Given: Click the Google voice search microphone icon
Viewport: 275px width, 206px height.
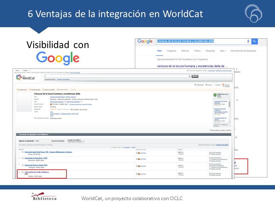Looking at the screenshot, I should [248, 41].
